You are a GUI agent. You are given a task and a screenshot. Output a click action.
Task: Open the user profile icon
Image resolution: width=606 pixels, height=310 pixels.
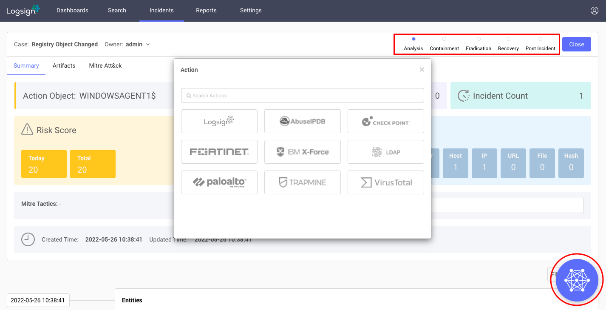point(595,11)
